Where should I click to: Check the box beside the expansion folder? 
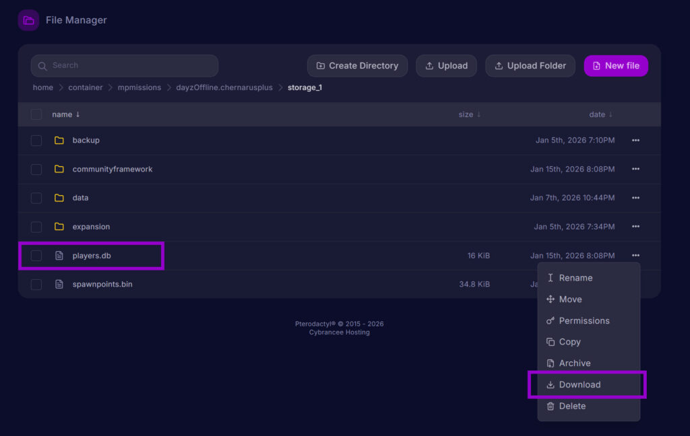click(x=36, y=226)
